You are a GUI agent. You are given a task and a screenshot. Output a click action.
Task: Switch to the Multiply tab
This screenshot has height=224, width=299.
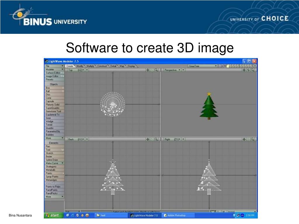(90, 66)
